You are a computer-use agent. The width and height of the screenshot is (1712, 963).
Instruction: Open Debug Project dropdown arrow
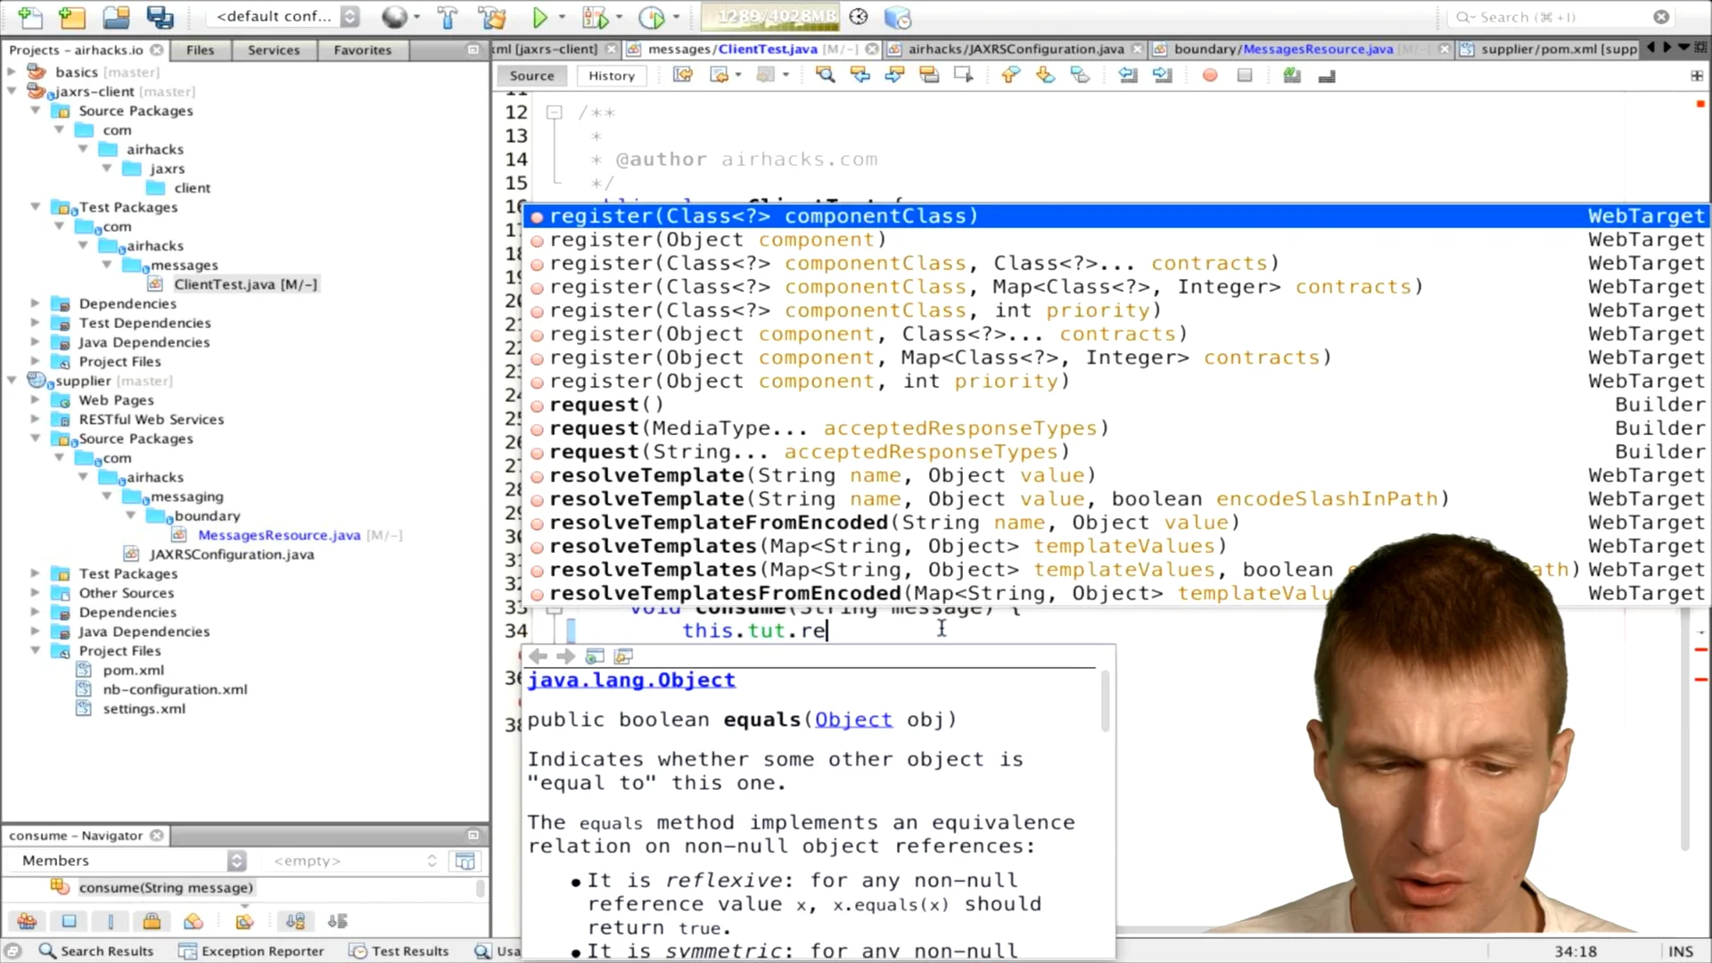point(618,17)
